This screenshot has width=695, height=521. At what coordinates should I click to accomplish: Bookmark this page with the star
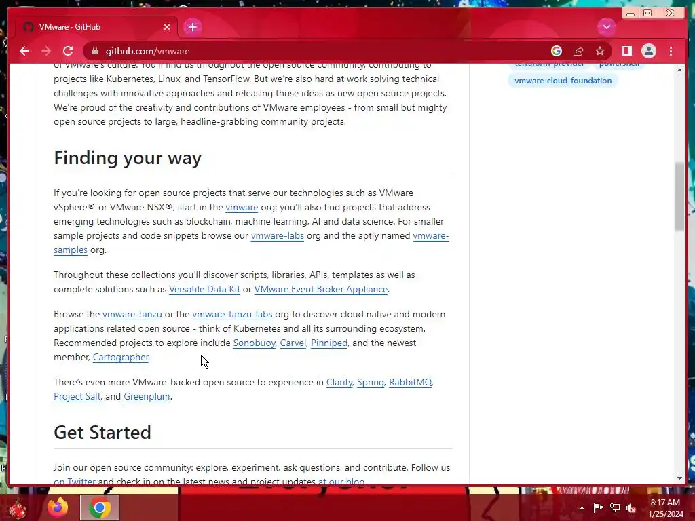click(600, 51)
